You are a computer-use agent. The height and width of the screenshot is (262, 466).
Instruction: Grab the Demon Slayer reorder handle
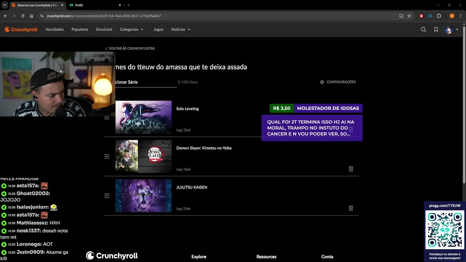(x=107, y=156)
